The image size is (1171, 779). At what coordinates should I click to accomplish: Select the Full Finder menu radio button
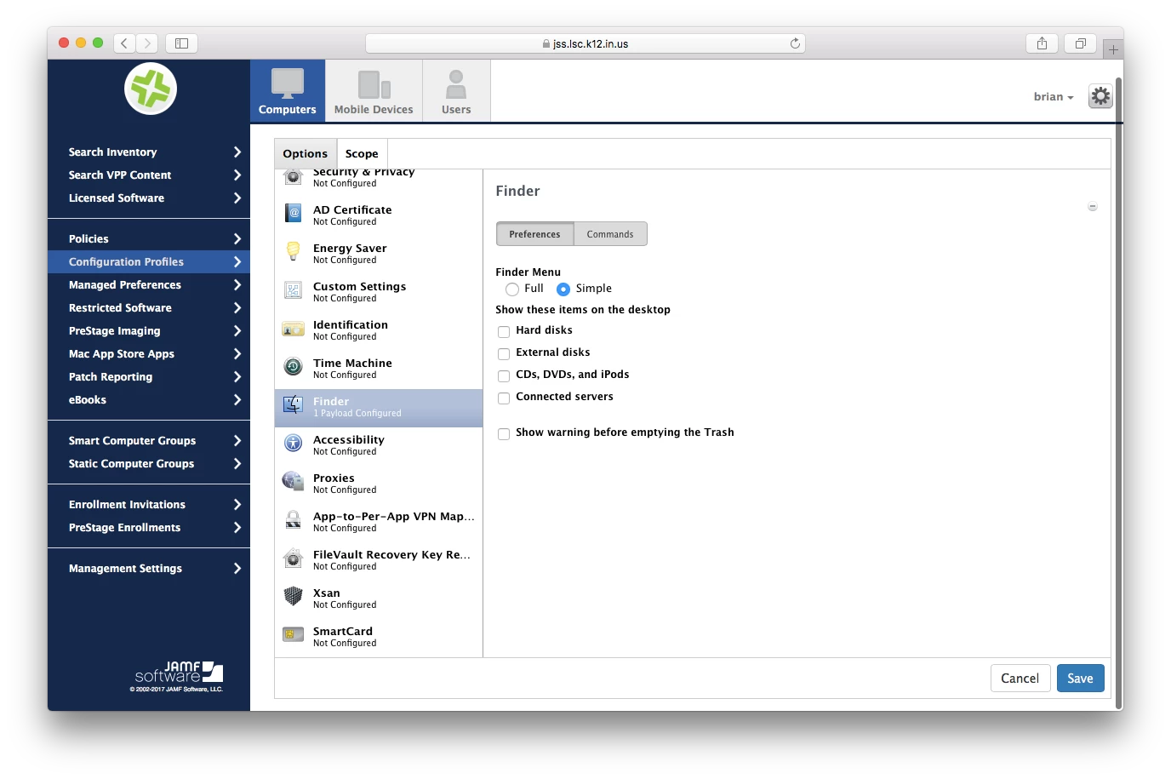(512, 289)
